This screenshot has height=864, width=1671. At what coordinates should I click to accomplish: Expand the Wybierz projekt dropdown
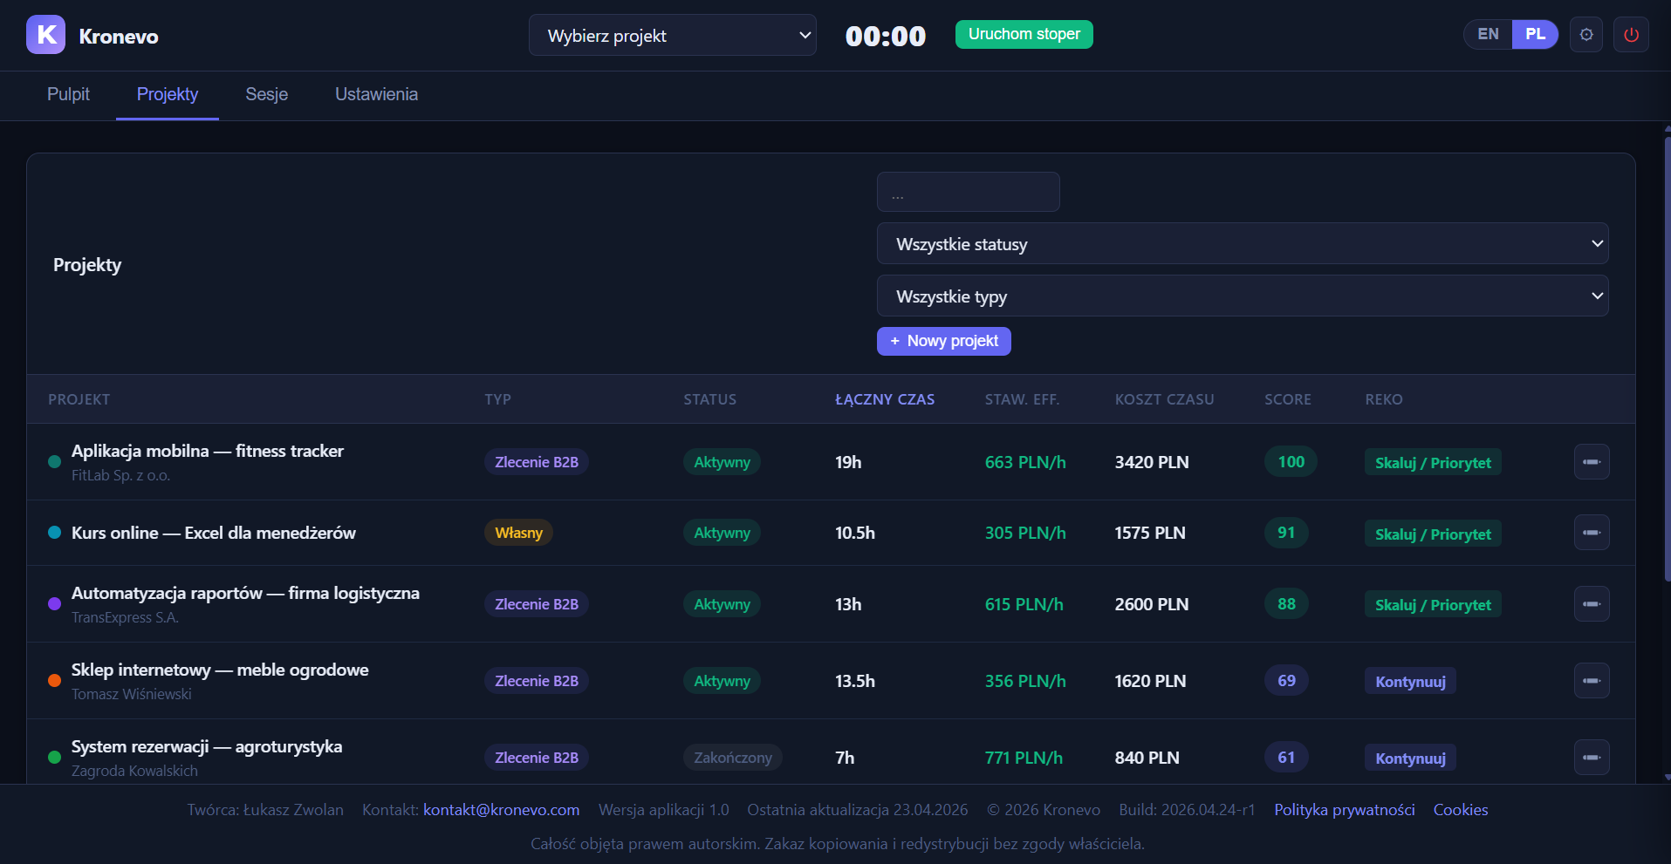coord(673,36)
